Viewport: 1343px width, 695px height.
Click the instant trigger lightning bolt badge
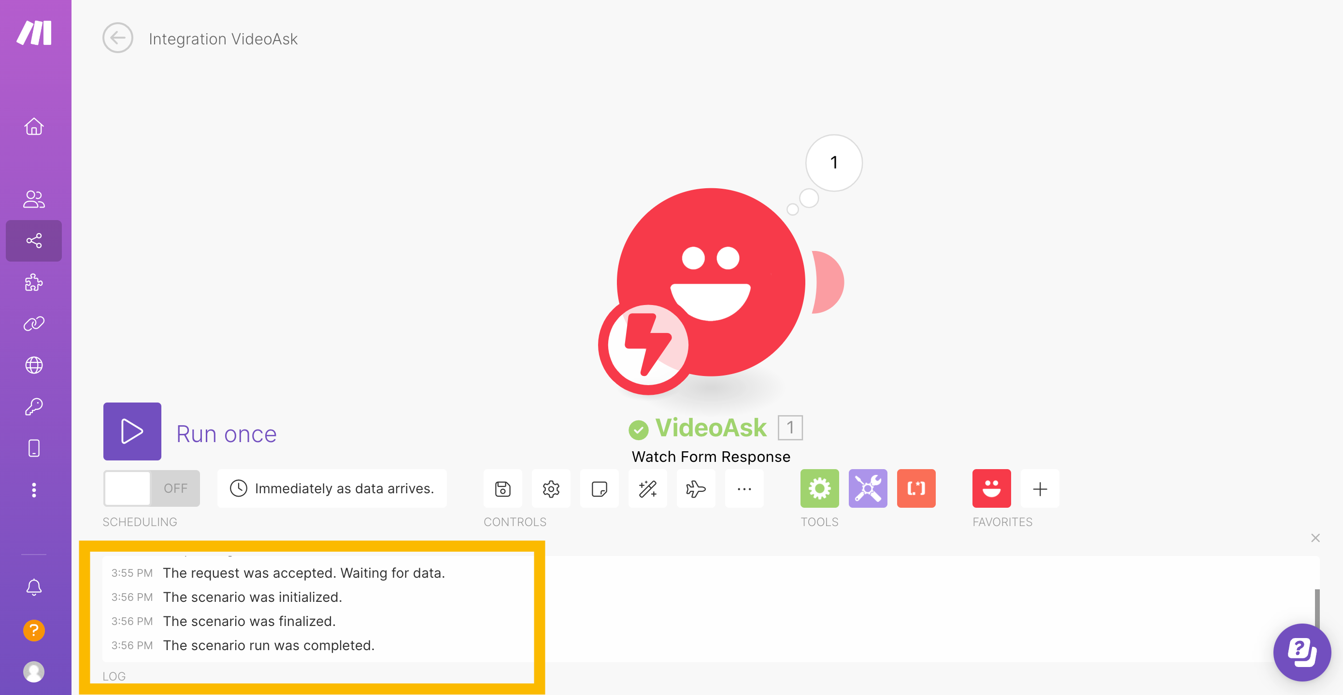pos(648,345)
